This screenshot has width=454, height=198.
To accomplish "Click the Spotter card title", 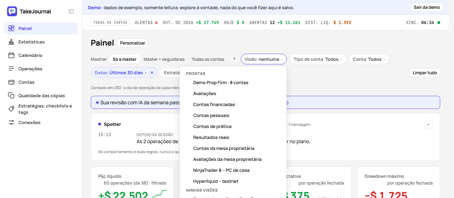I will [112, 124].
